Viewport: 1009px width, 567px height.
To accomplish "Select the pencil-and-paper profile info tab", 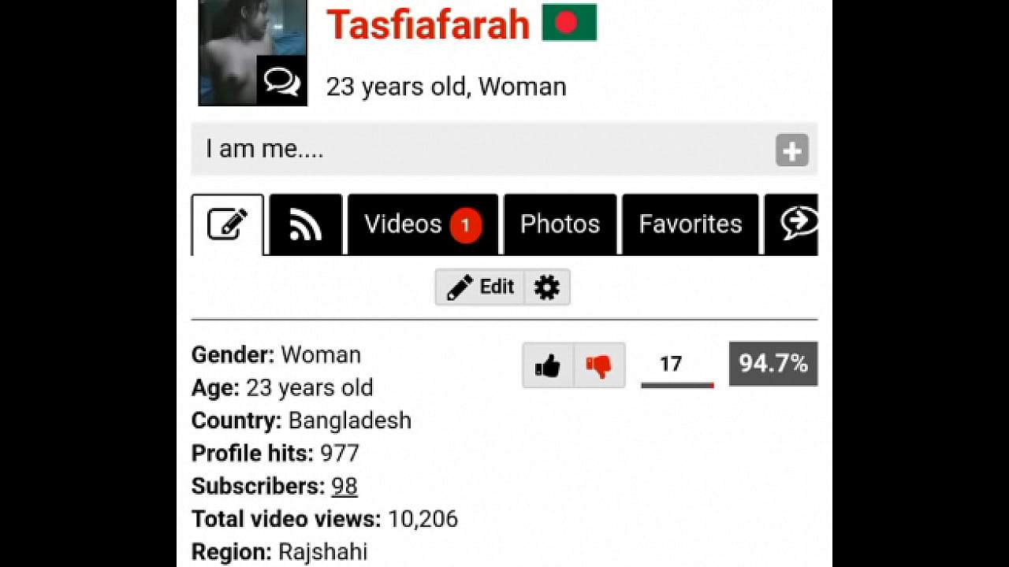I will tap(227, 225).
